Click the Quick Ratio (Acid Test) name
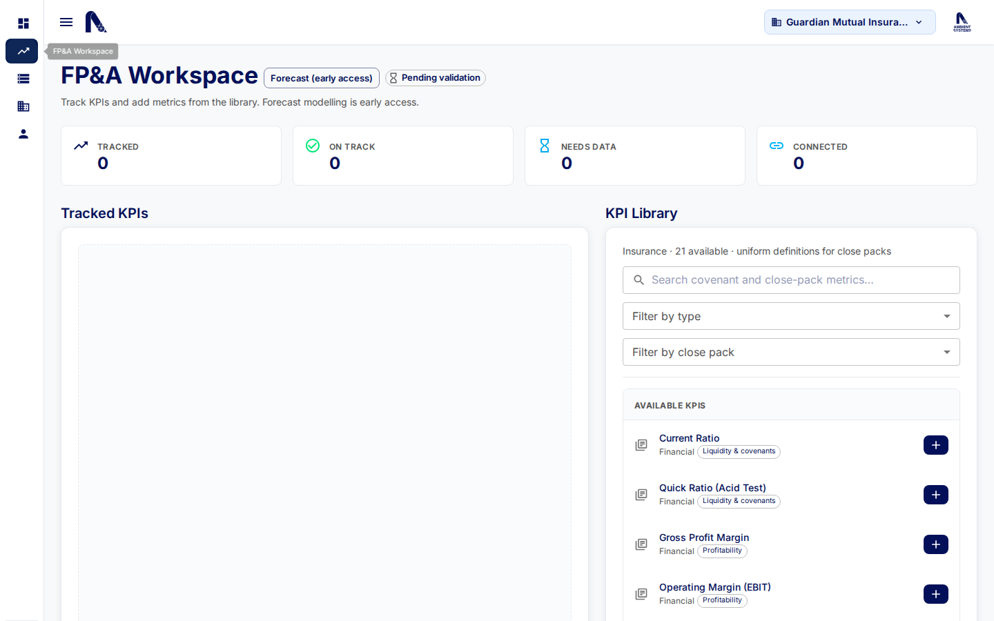 pos(712,488)
